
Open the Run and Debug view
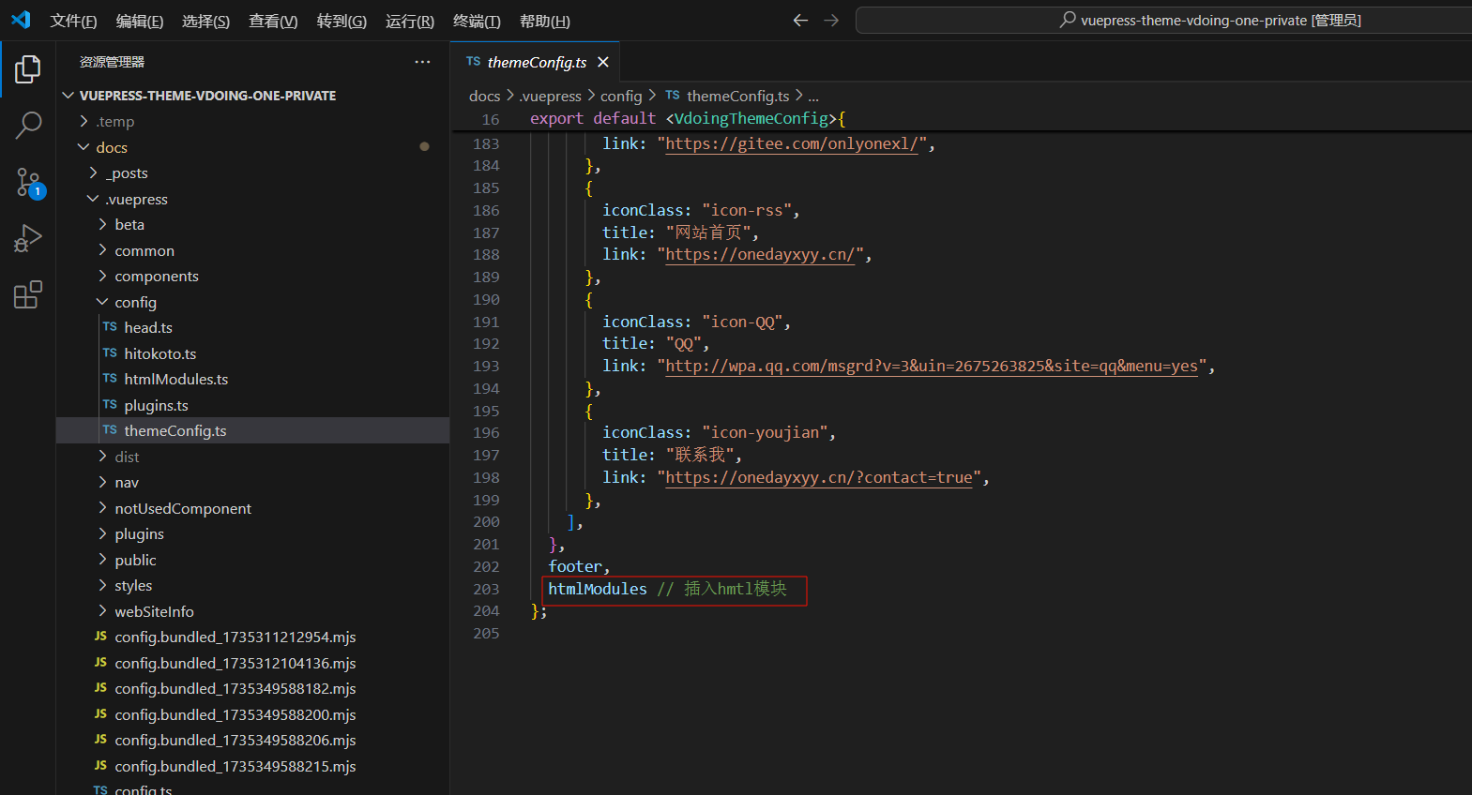[x=28, y=238]
